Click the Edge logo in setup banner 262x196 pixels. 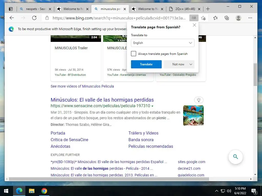click(11, 29)
